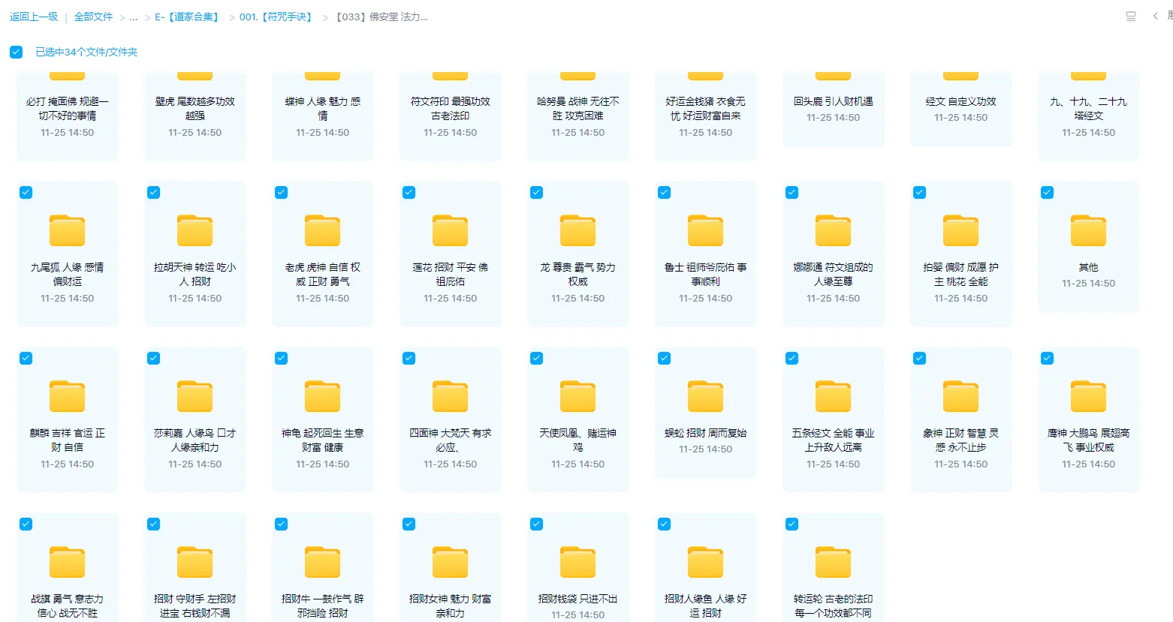The image size is (1173, 622).
Task: Select the 回头鹿 引人财机遇 name
Action: click(x=834, y=101)
